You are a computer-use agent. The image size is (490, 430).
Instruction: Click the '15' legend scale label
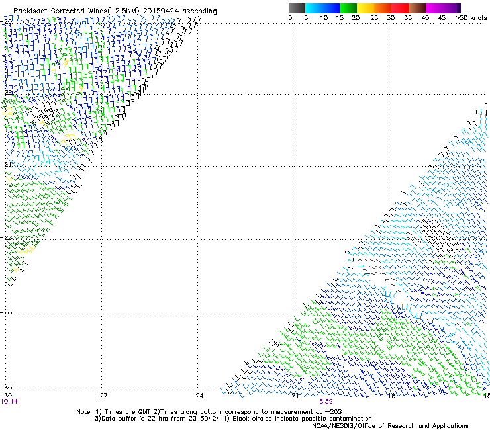point(340,18)
